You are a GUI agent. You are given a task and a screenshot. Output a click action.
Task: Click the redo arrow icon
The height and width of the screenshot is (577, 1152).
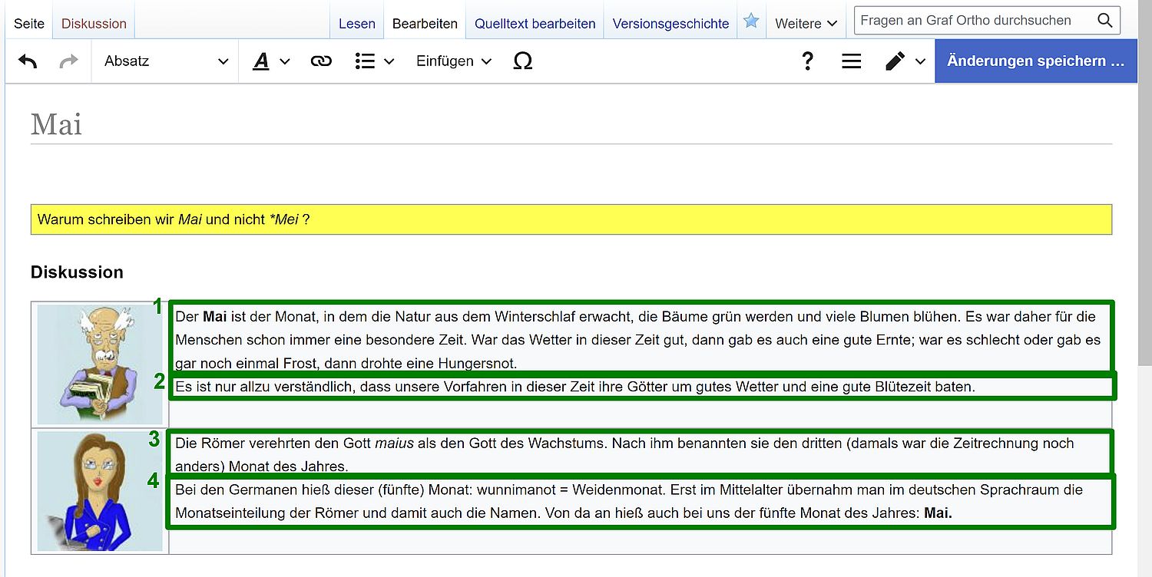pyautogui.click(x=69, y=61)
